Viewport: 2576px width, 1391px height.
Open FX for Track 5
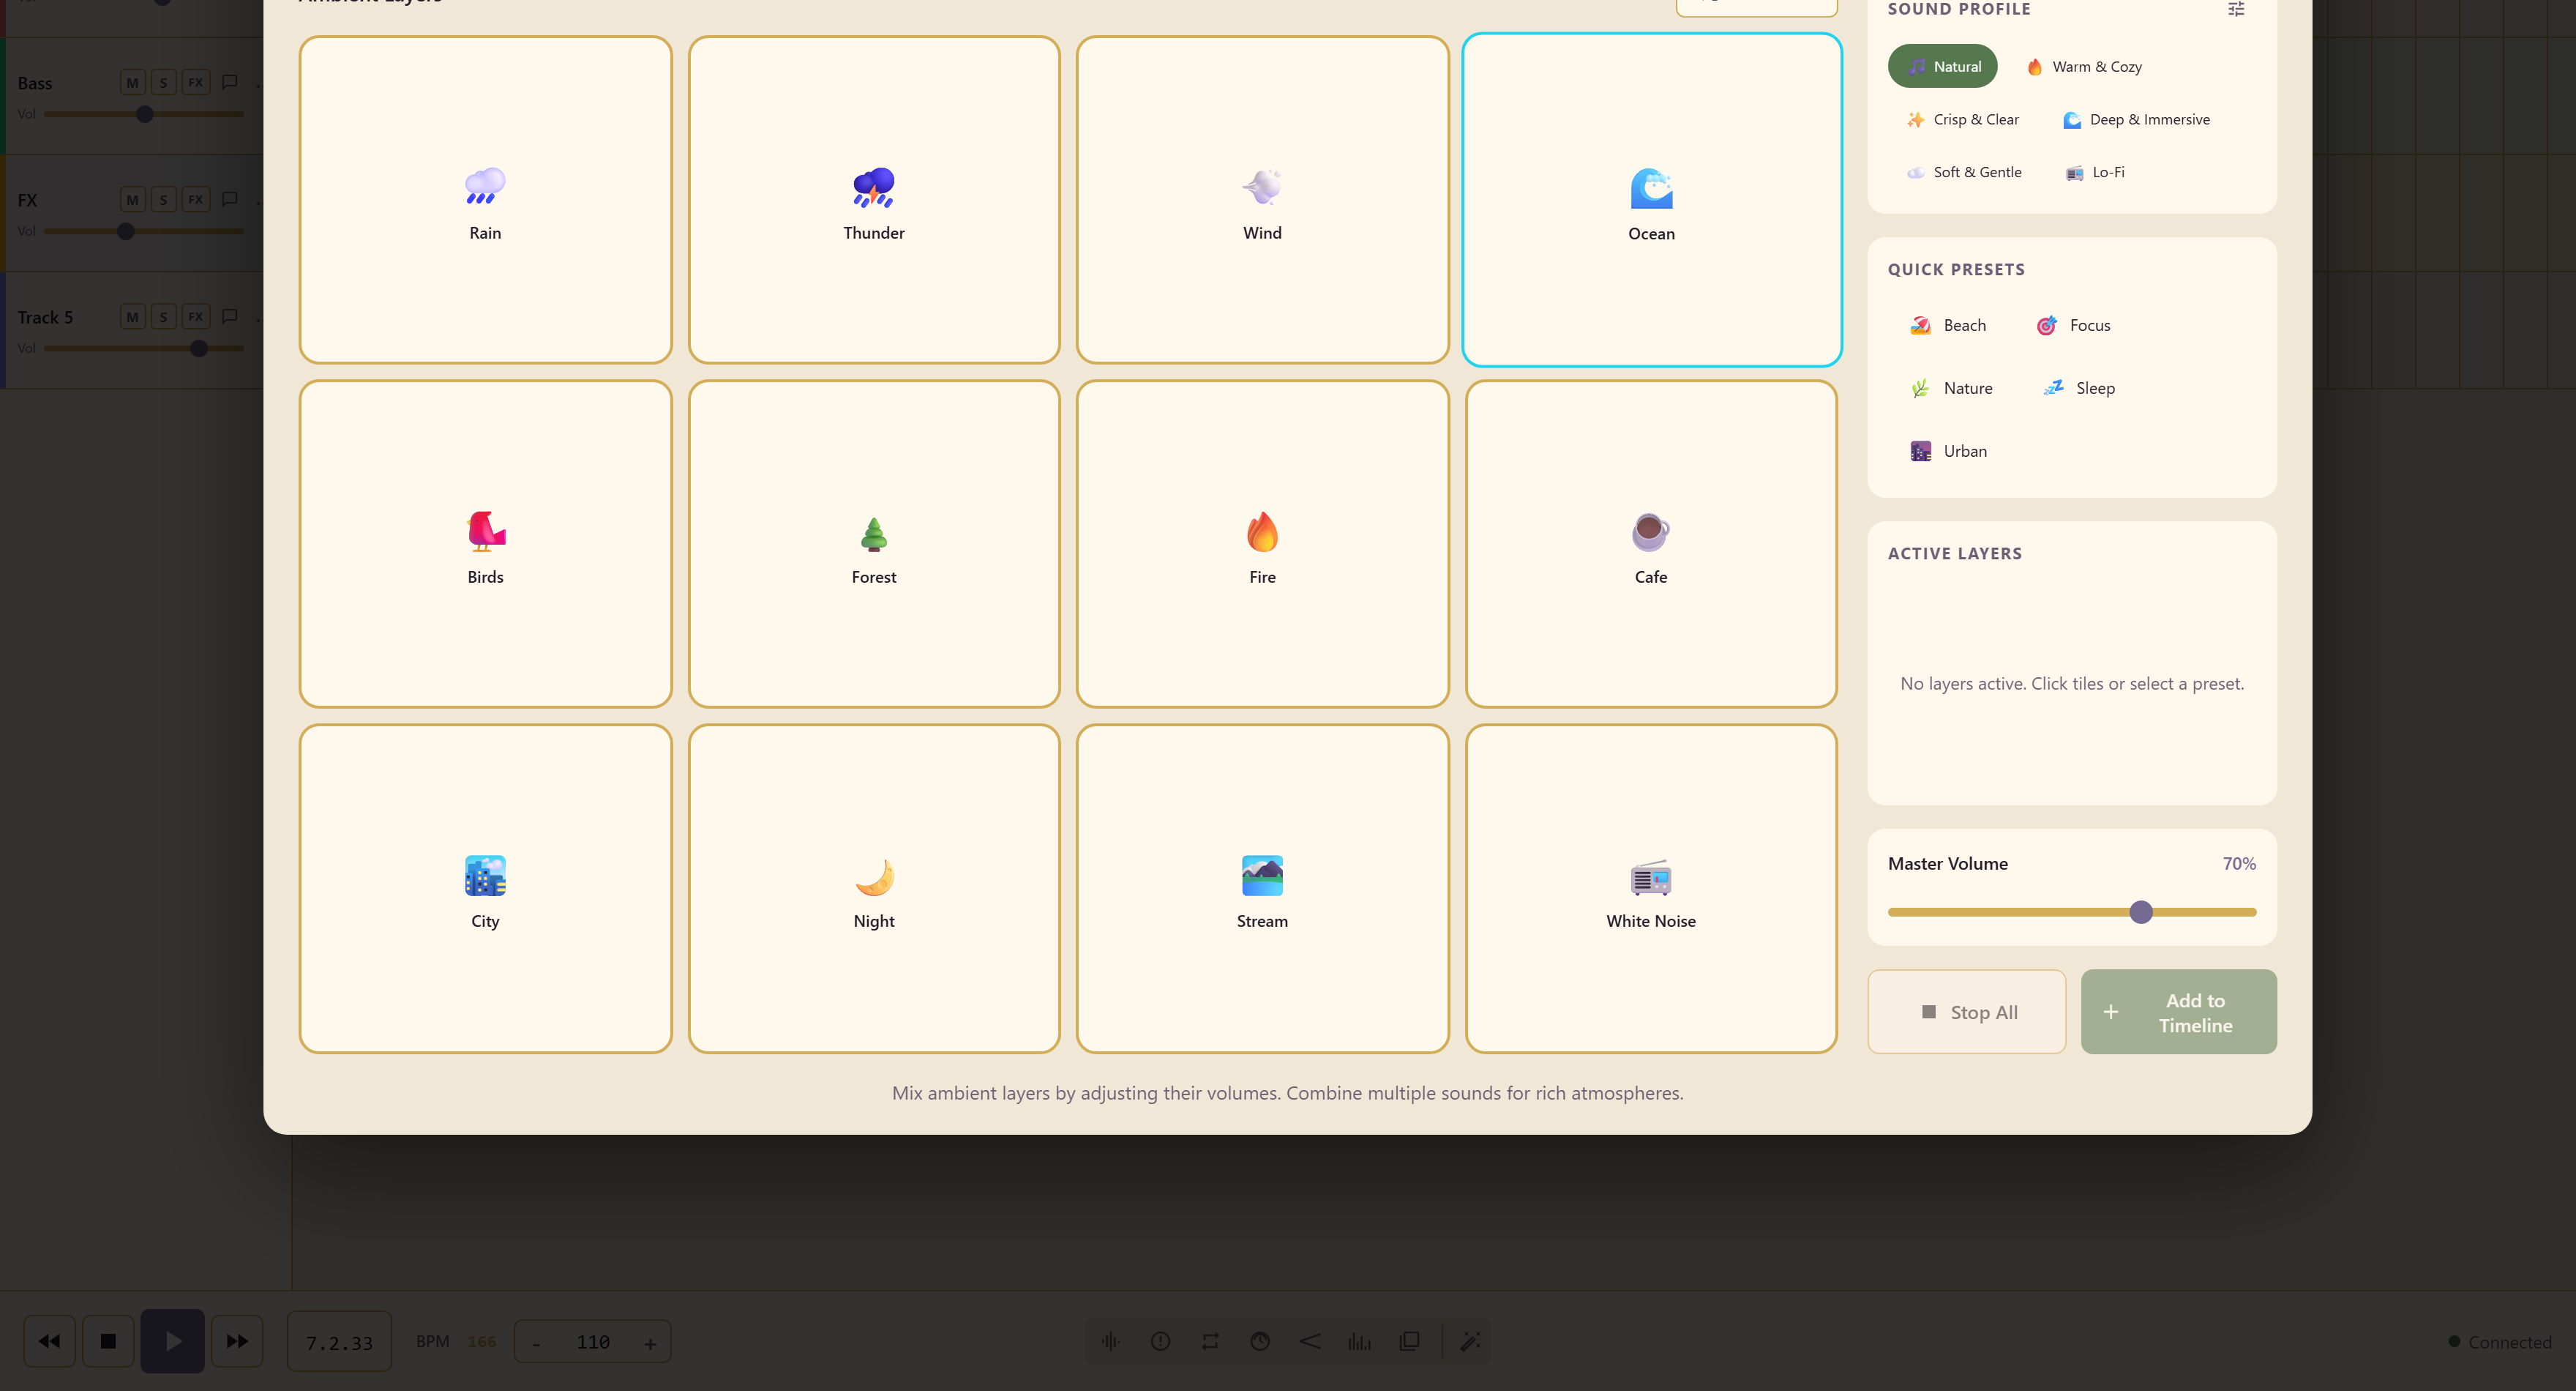tap(196, 316)
